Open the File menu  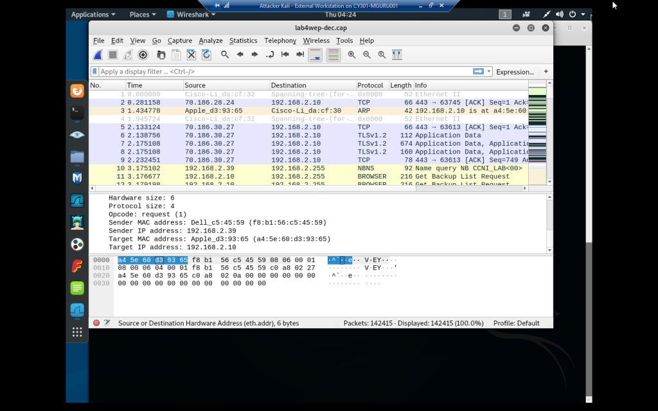click(98, 40)
